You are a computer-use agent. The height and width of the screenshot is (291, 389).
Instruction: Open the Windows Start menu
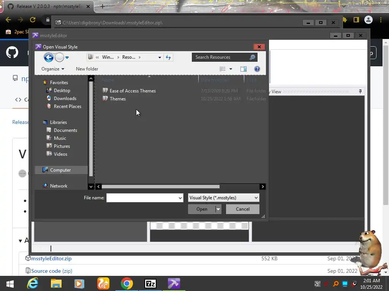(x=10, y=283)
